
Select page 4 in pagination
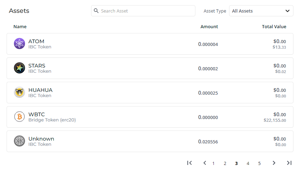[x=248, y=163]
